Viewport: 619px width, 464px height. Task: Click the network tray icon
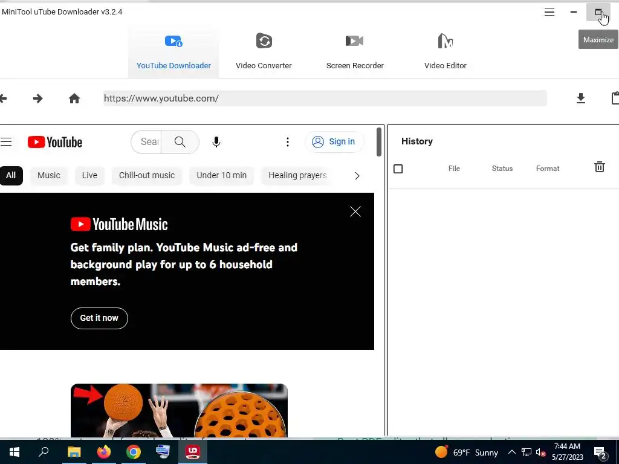pyautogui.click(x=527, y=452)
